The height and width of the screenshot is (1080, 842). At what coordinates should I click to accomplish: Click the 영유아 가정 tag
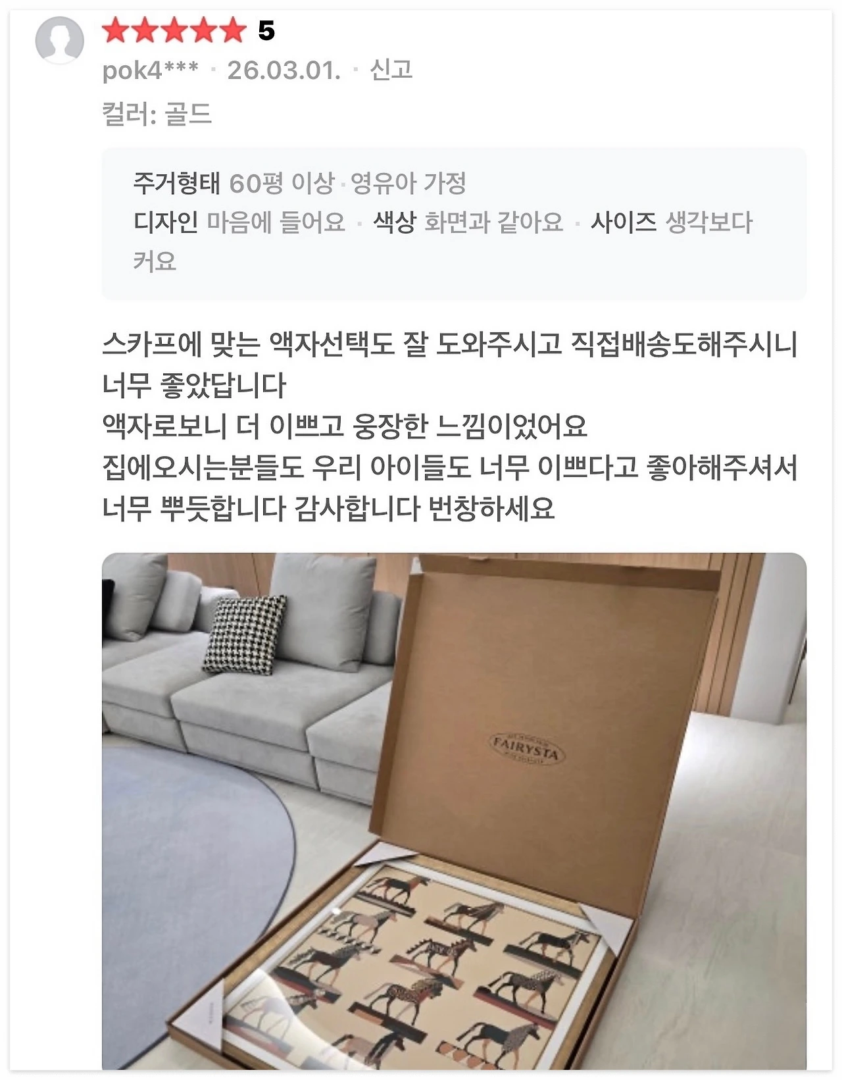click(x=409, y=183)
